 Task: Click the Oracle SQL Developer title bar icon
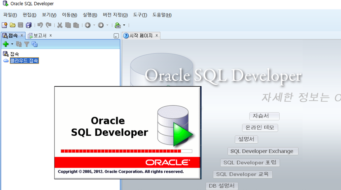pos(5,4)
